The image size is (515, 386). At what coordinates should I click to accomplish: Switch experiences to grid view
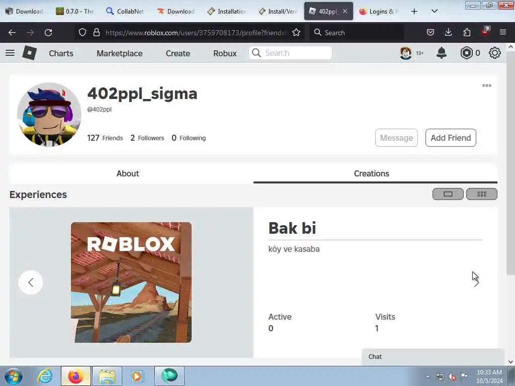482,194
